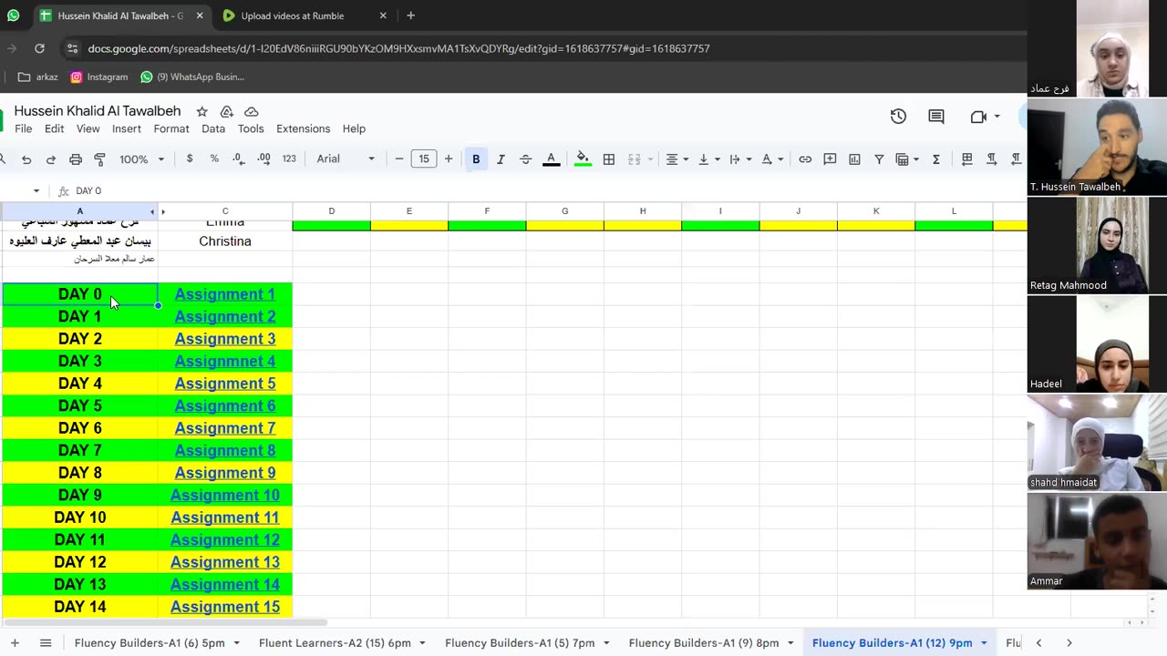Insert a comment from toolbar
Screen dimensions: 1167x656
coord(830,159)
